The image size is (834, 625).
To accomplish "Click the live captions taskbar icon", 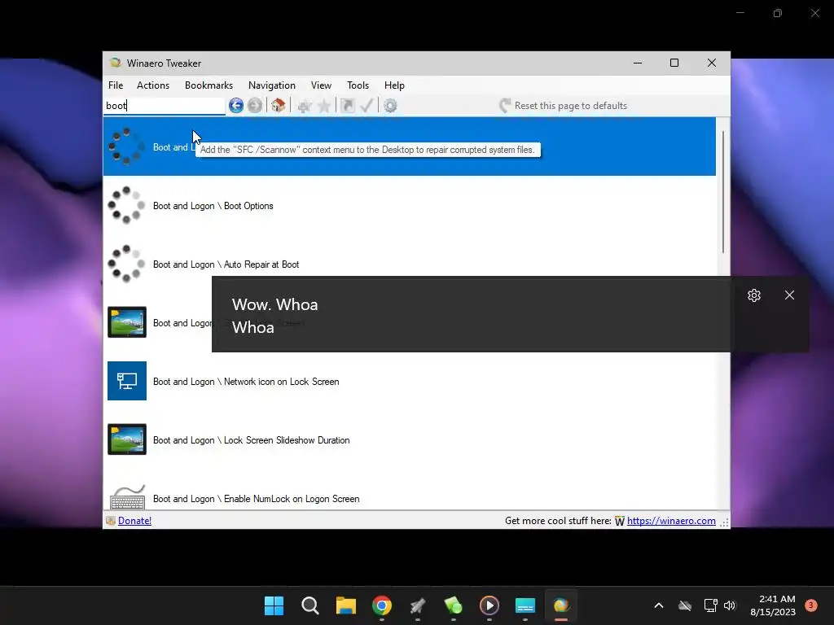I will [x=525, y=605].
